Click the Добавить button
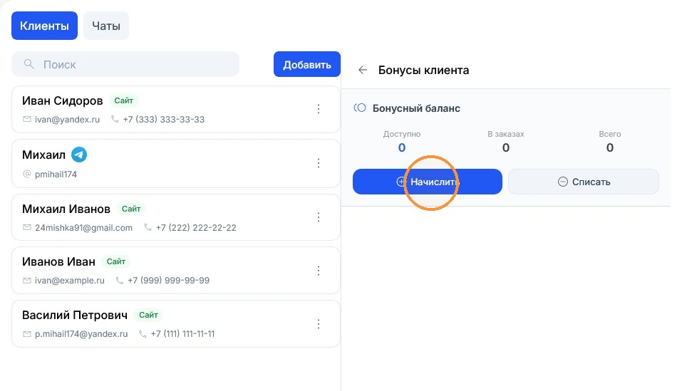The image size is (682, 391). click(x=307, y=64)
